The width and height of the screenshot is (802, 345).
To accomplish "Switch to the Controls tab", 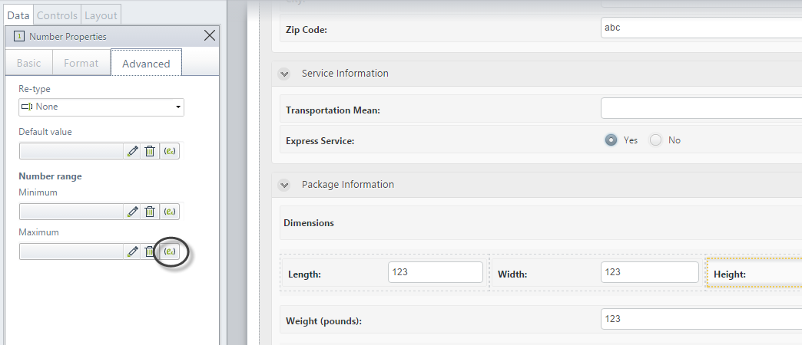I will (57, 15).
